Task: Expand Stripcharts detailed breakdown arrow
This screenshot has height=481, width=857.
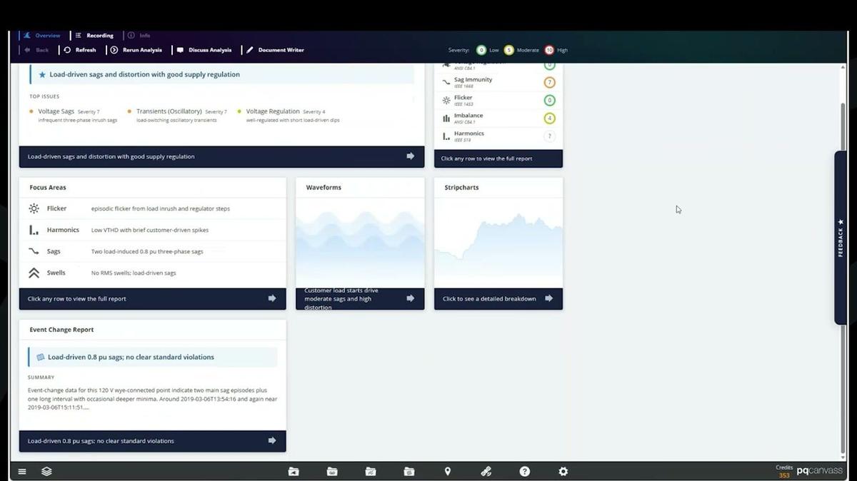Action: point(548,298)
